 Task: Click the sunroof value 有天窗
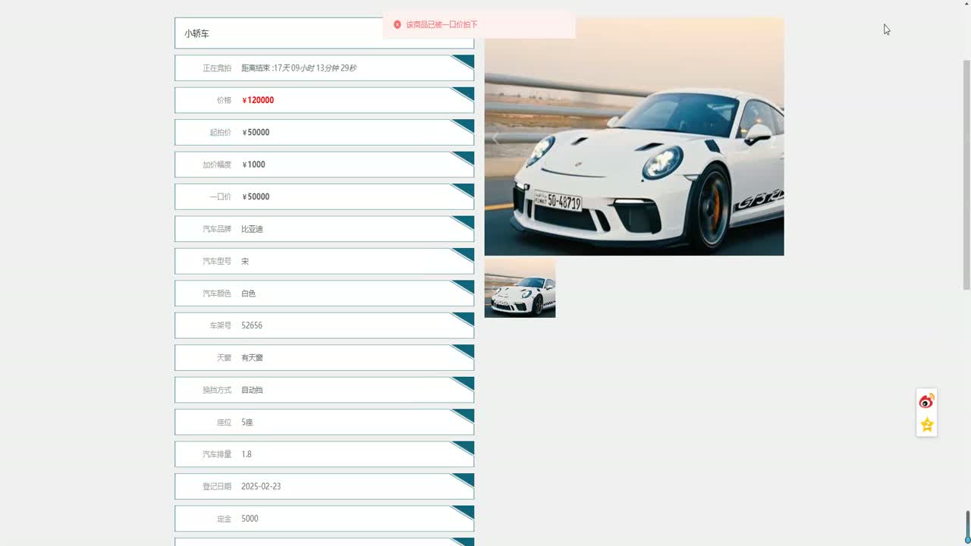click(x=252, y=358)
